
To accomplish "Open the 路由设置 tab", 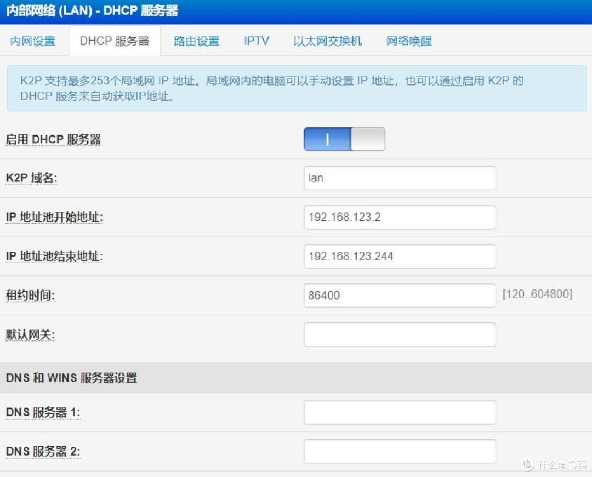I will (x=196, y=41).
